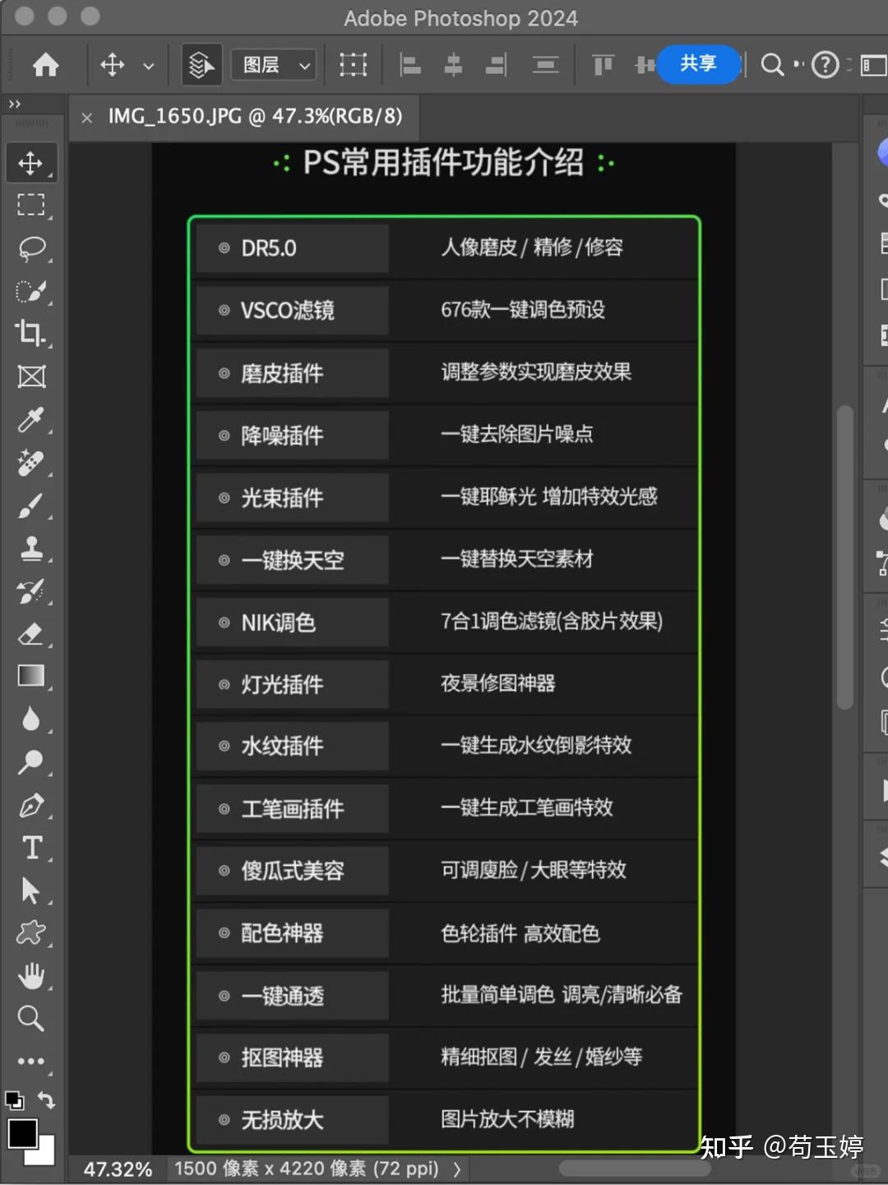Align top edges

604,64
